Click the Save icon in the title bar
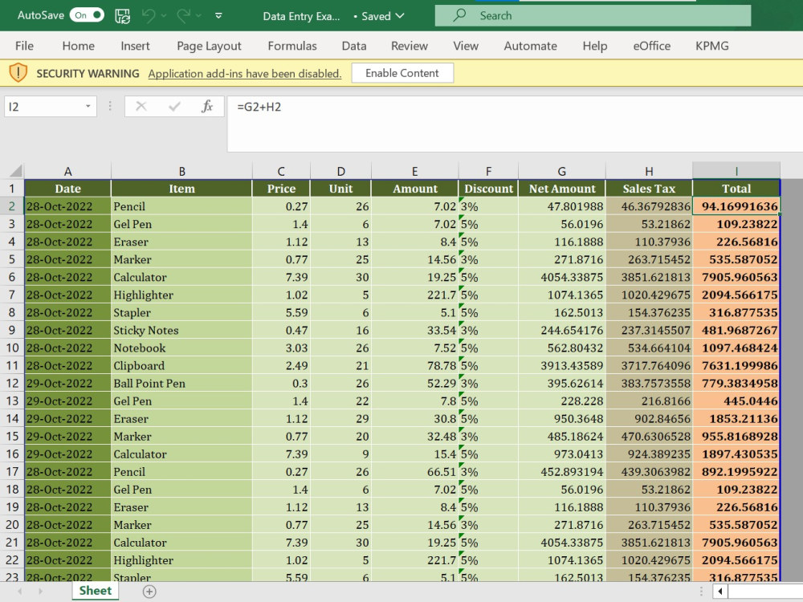The image size is (803, 602). point(122,16)
